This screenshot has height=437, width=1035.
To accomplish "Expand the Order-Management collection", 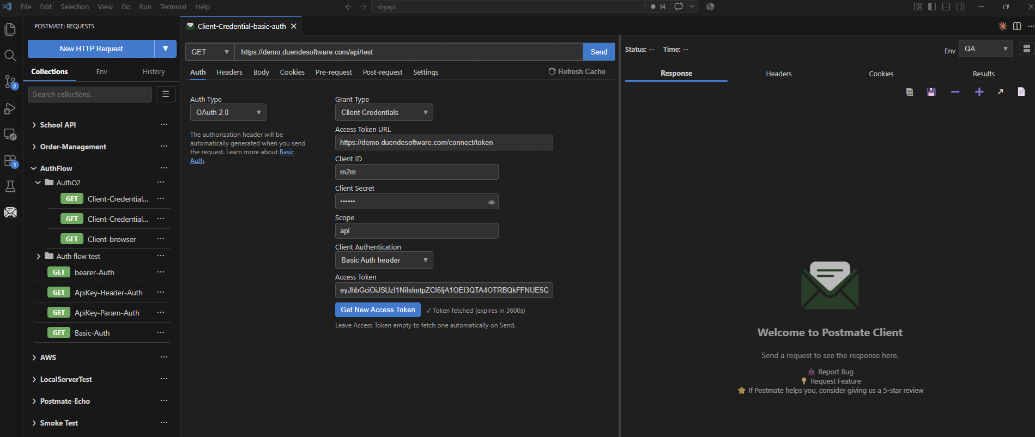I will (x=34, y=147).
